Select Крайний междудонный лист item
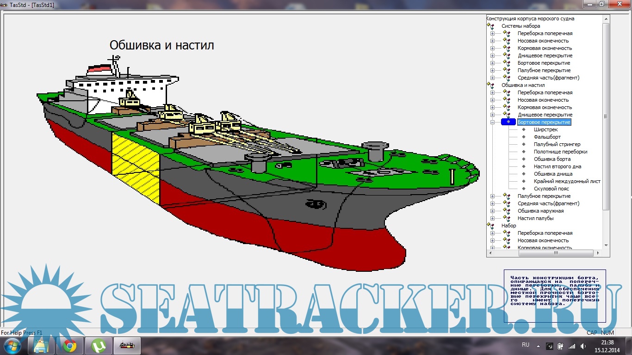 567,181
